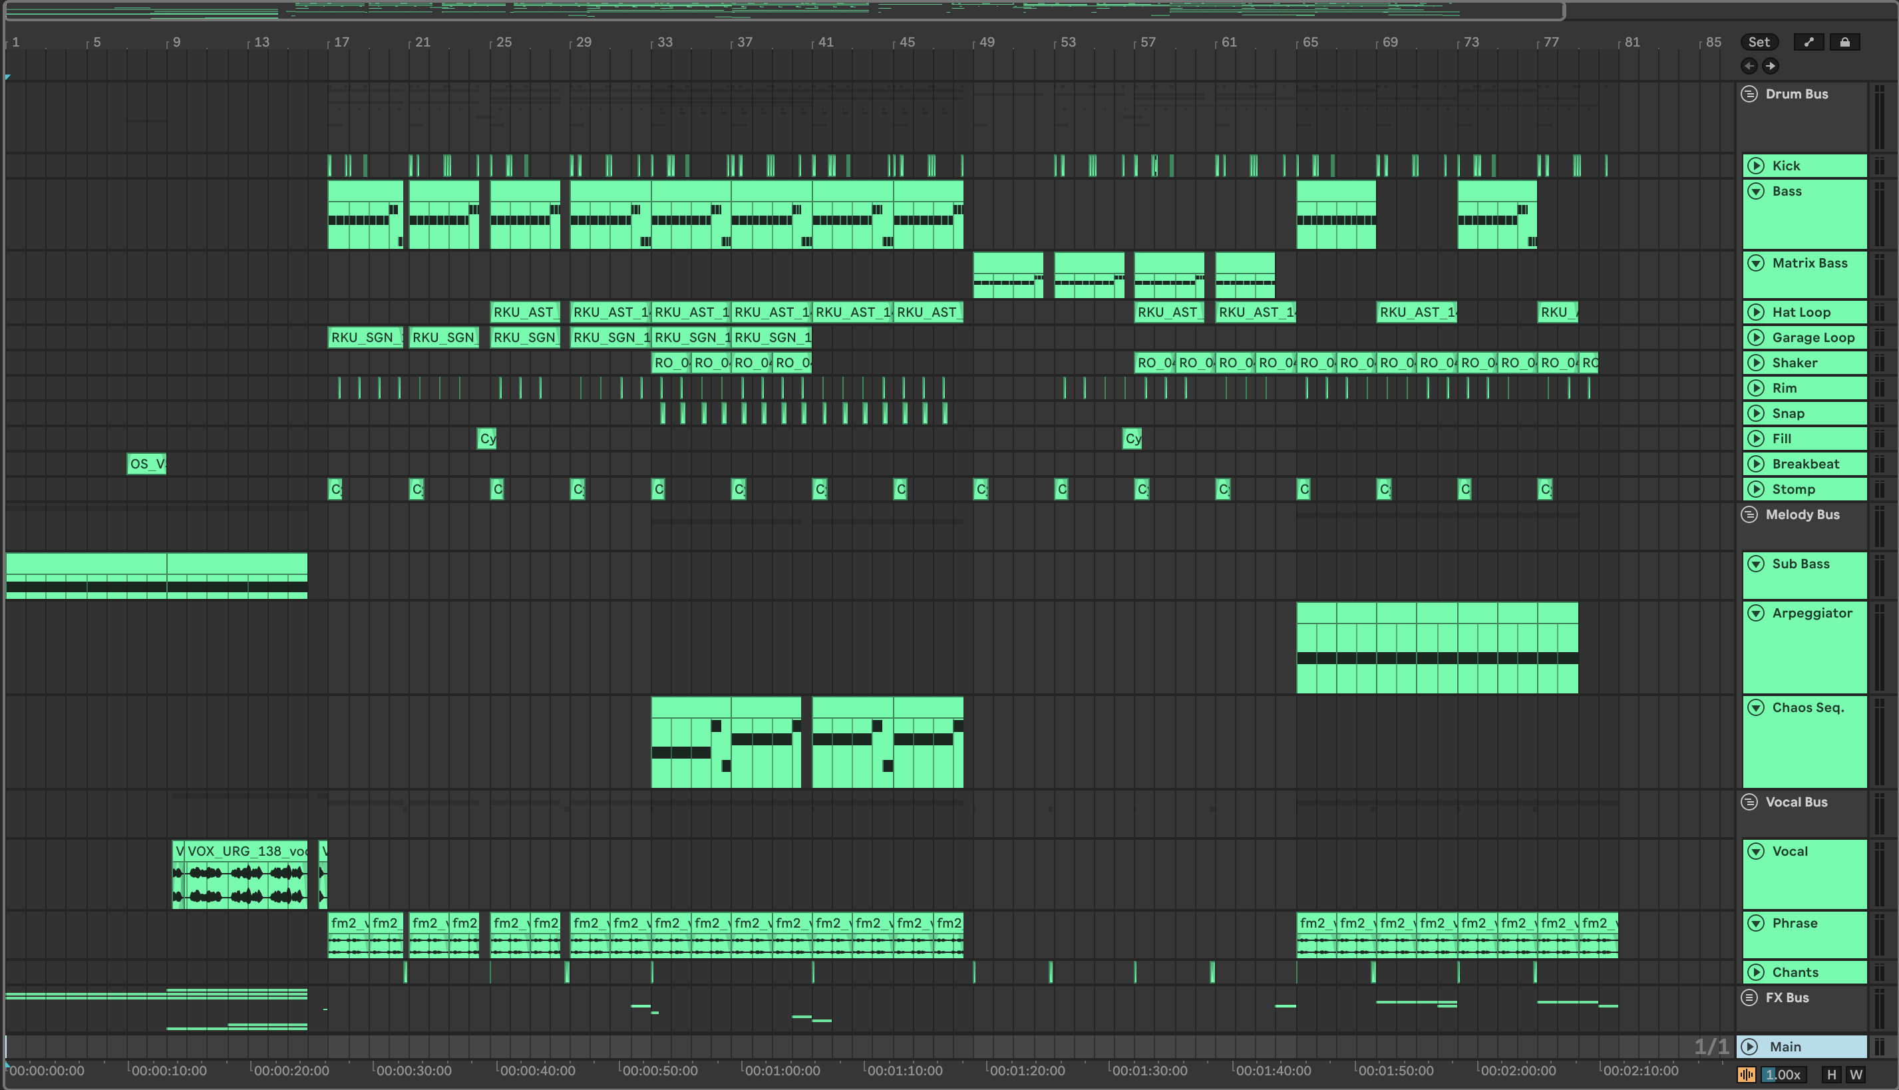
Task: Fold the Drum Bus group track
Action: pyautogui.click(x=1749, y=94)
